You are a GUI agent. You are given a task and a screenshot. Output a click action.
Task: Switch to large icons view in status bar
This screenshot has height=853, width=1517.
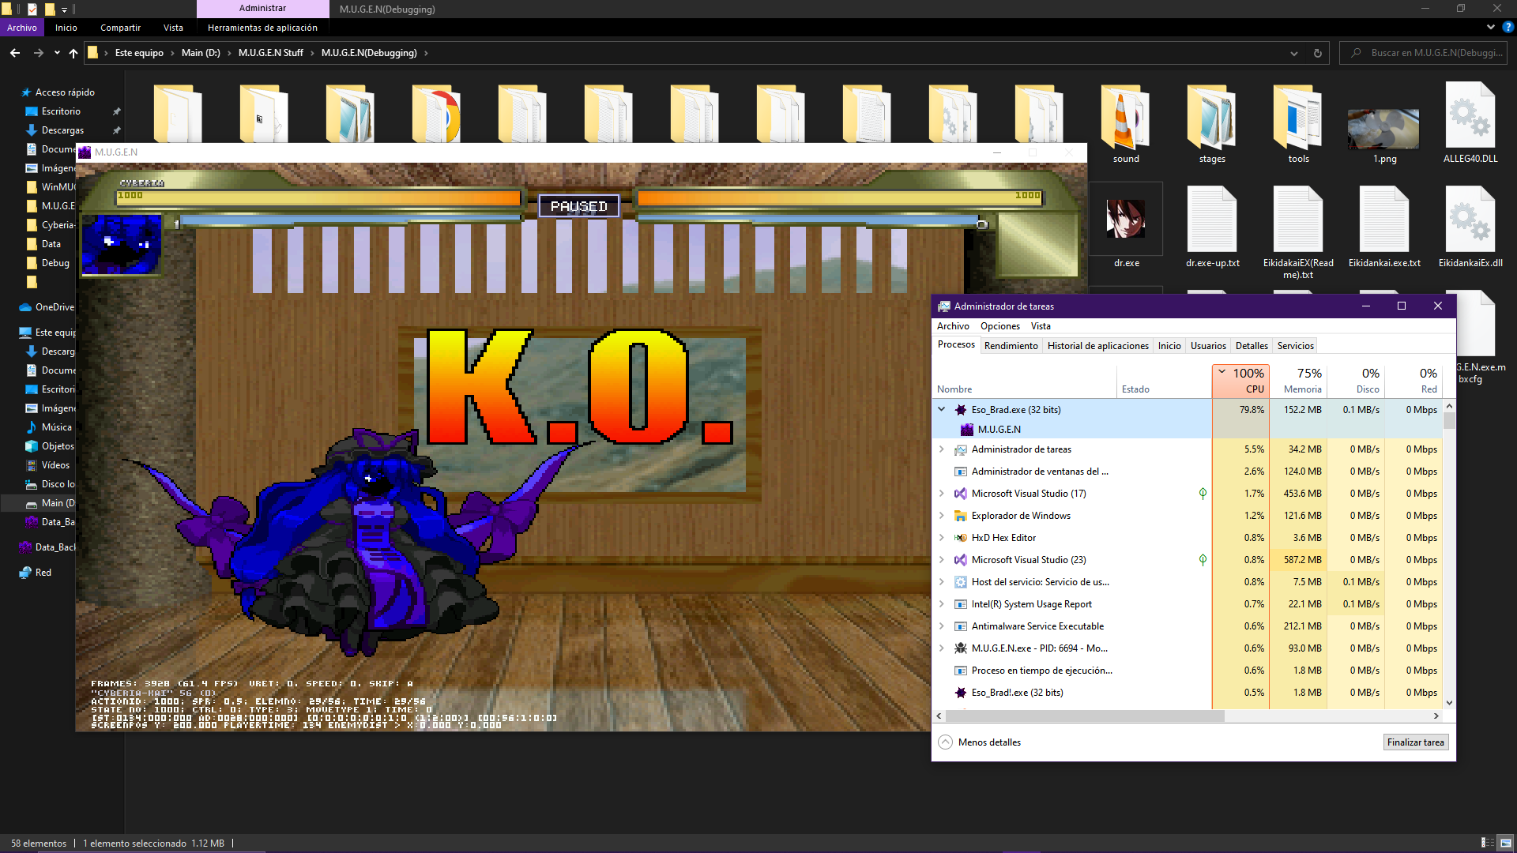click(x=1506, y=843)
